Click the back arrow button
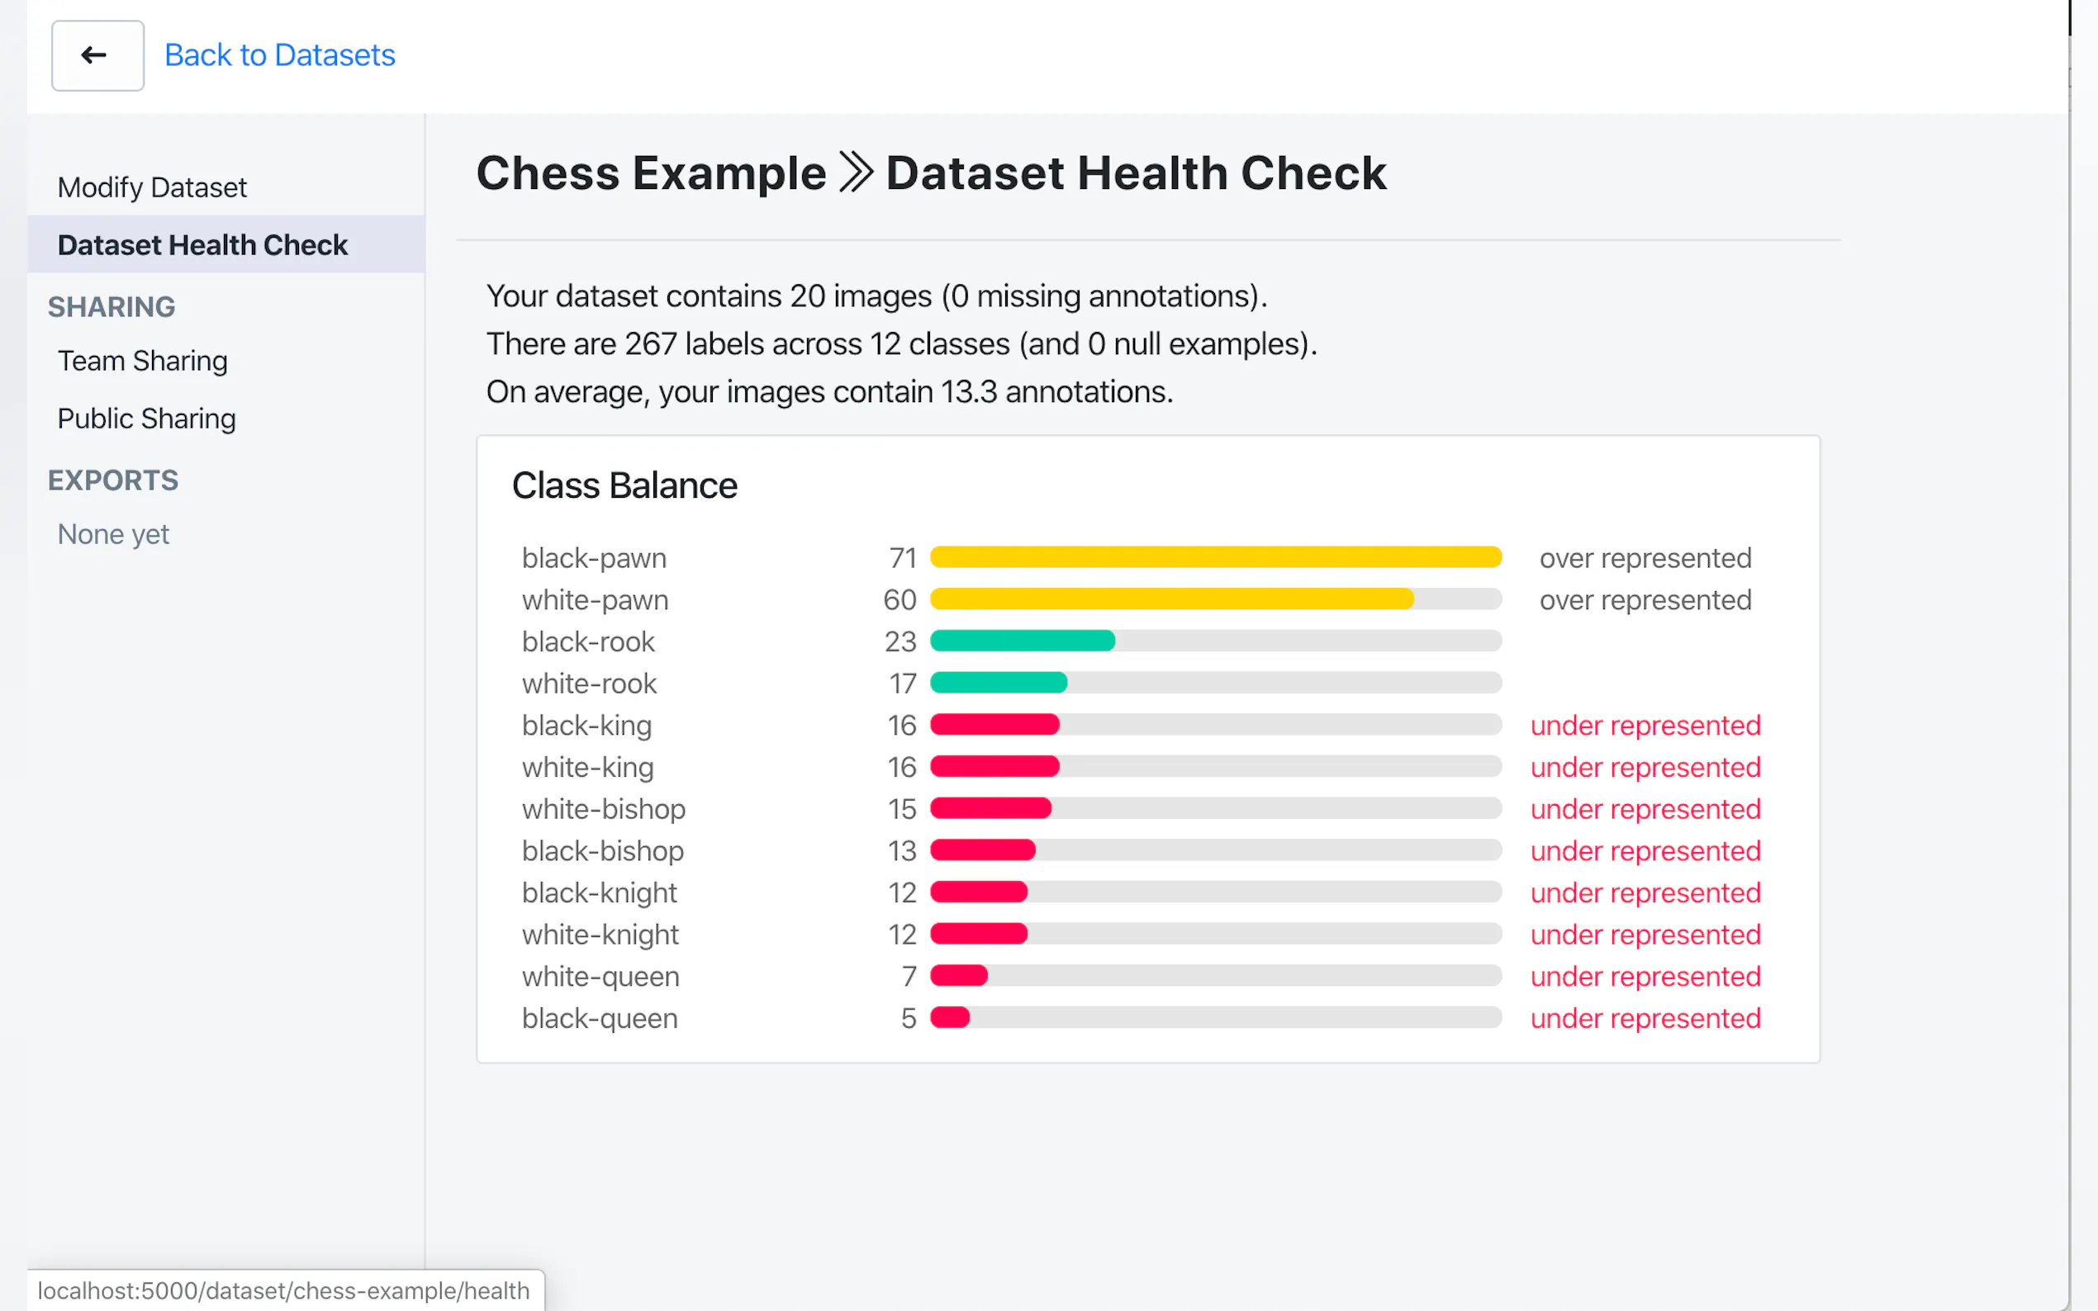 tap(97, 55)
